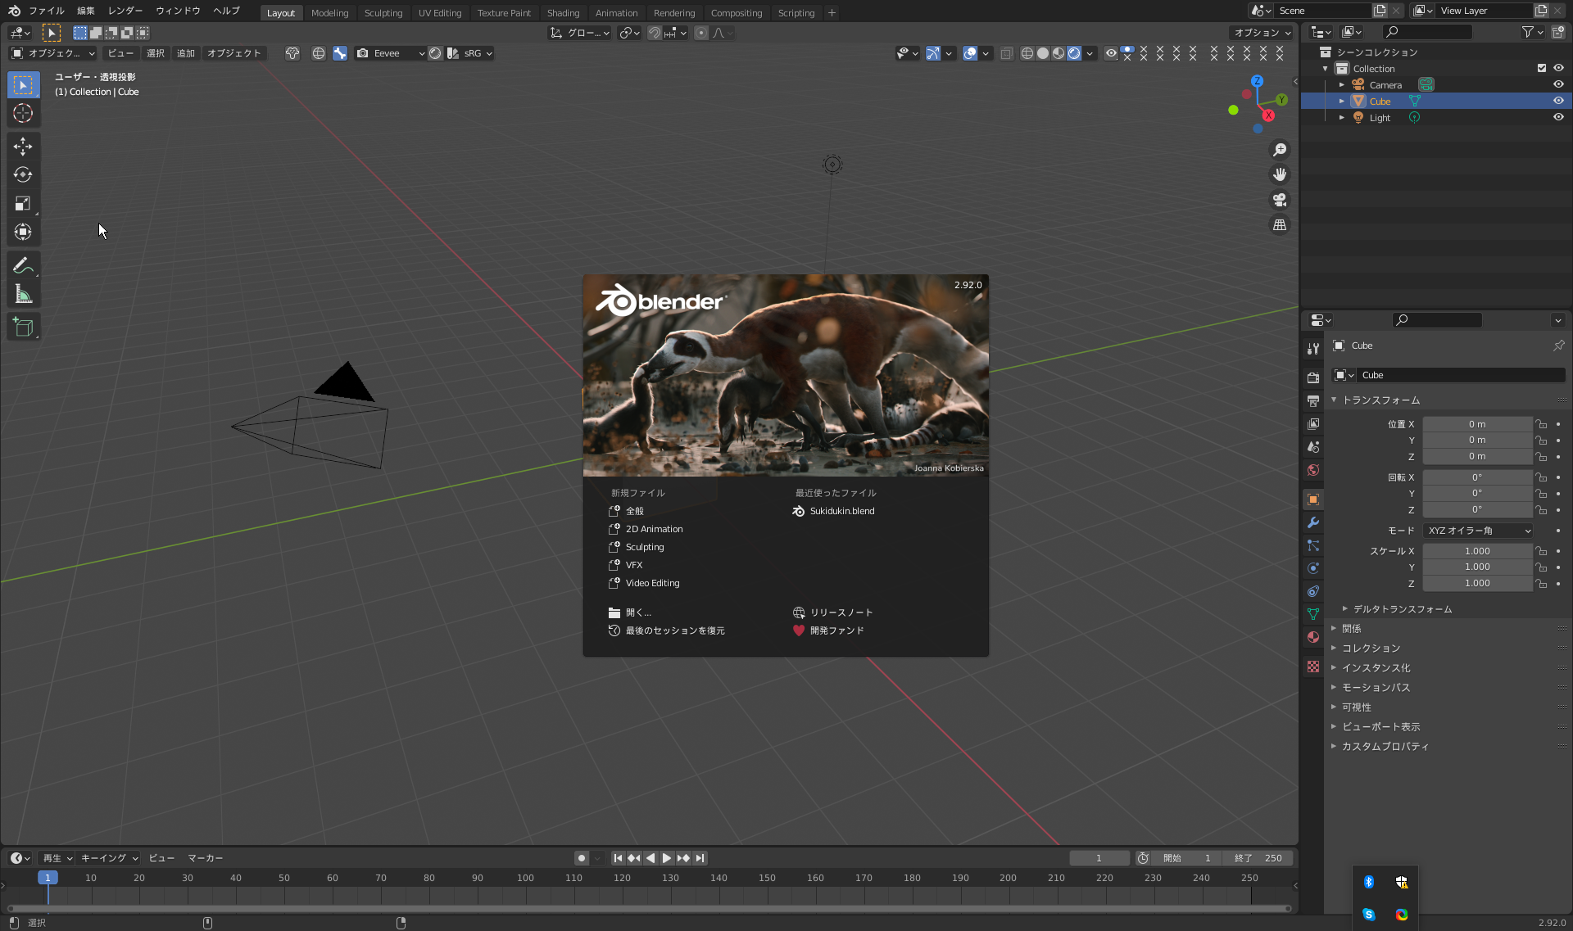Click the magnifier zoom icon beside the viewport
The width and height of the screenshot is (1573, 931).
[x=1280, y=149]
